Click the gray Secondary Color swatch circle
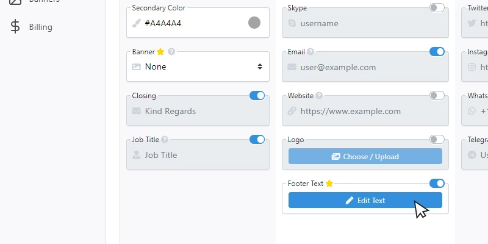488x244 pixels. point(254,23)
